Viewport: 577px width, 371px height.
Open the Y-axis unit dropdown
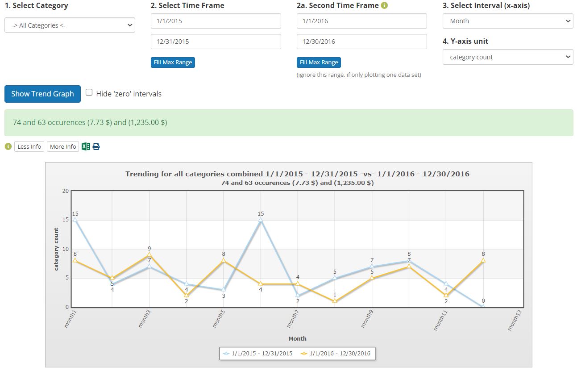(x=508, y=57)
